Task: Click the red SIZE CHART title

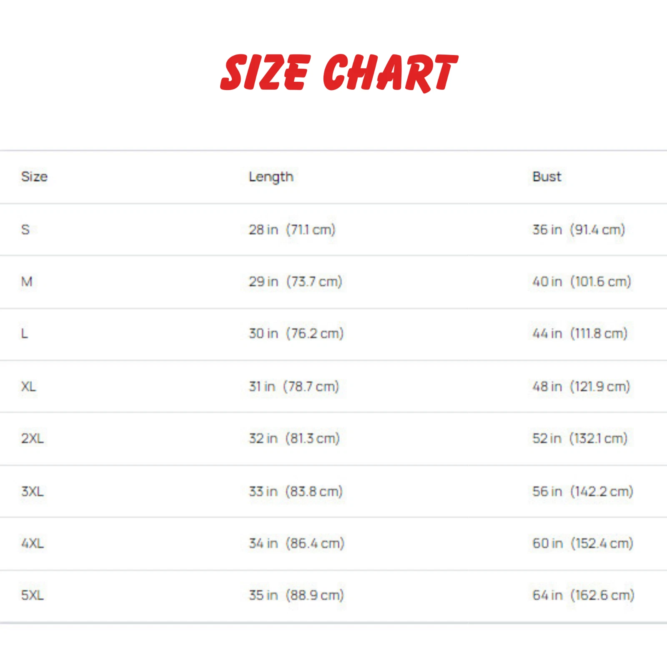Action: [339, 73]
